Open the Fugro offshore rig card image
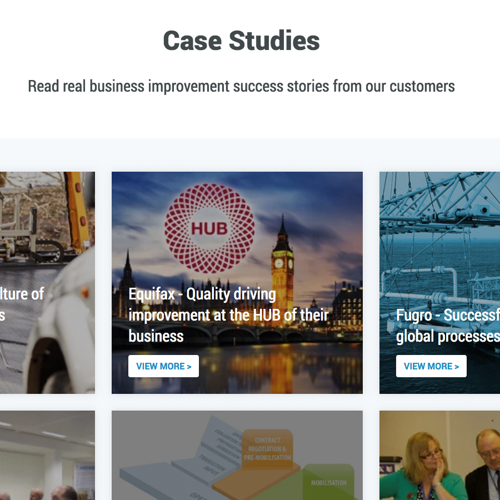The width and height of the screenshot is (500, 500). pyautogui.click(x=440, y=283)
